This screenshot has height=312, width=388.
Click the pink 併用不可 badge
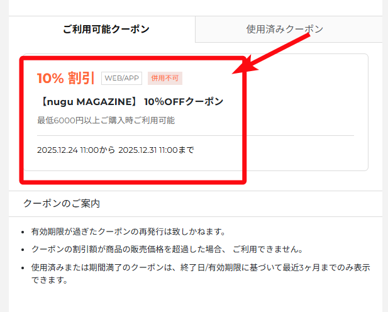pos(165,78)
